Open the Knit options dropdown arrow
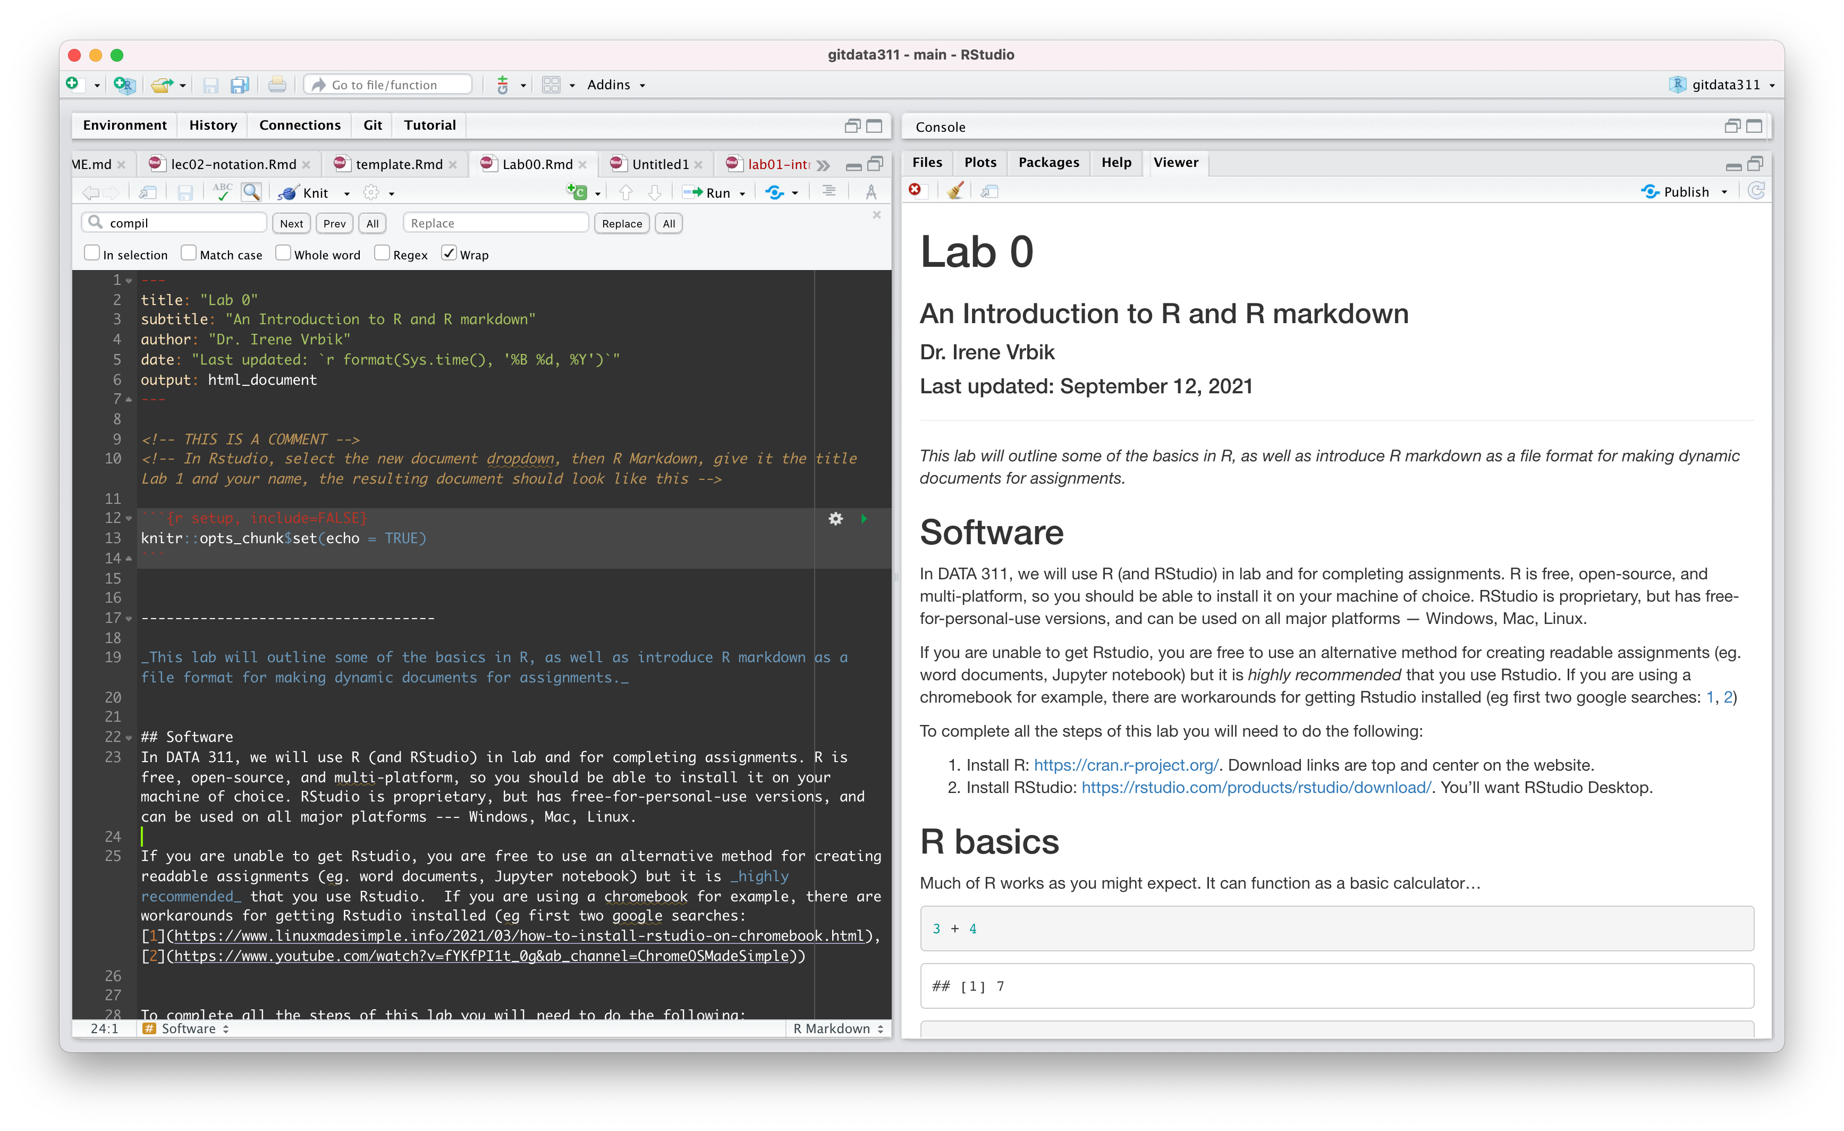 (347, 193)
